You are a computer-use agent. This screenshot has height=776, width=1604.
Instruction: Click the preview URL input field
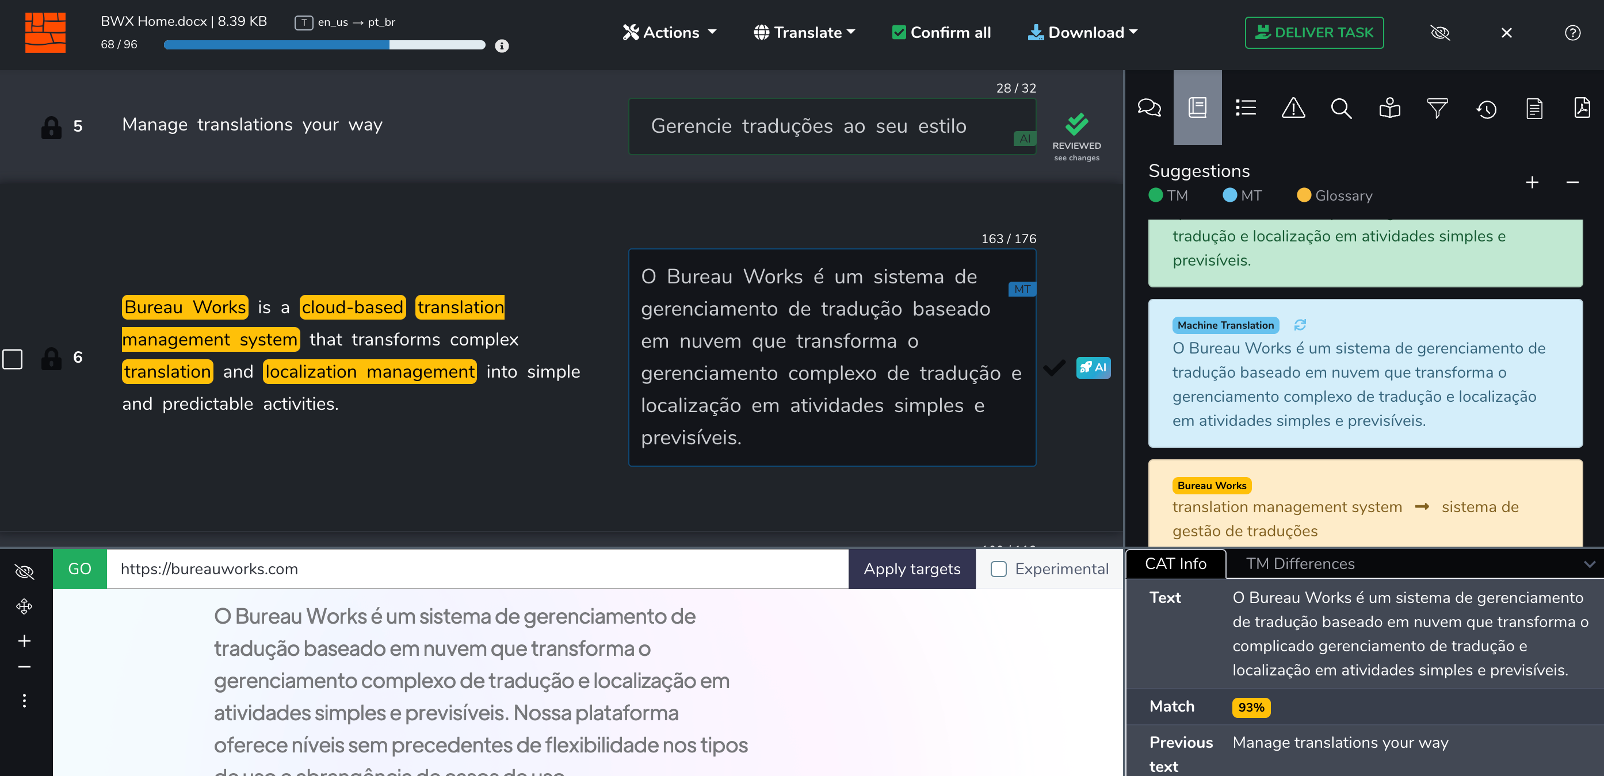(478, 568)
